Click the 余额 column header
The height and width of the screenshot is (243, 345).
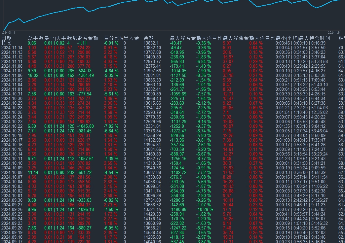[149, 38]
